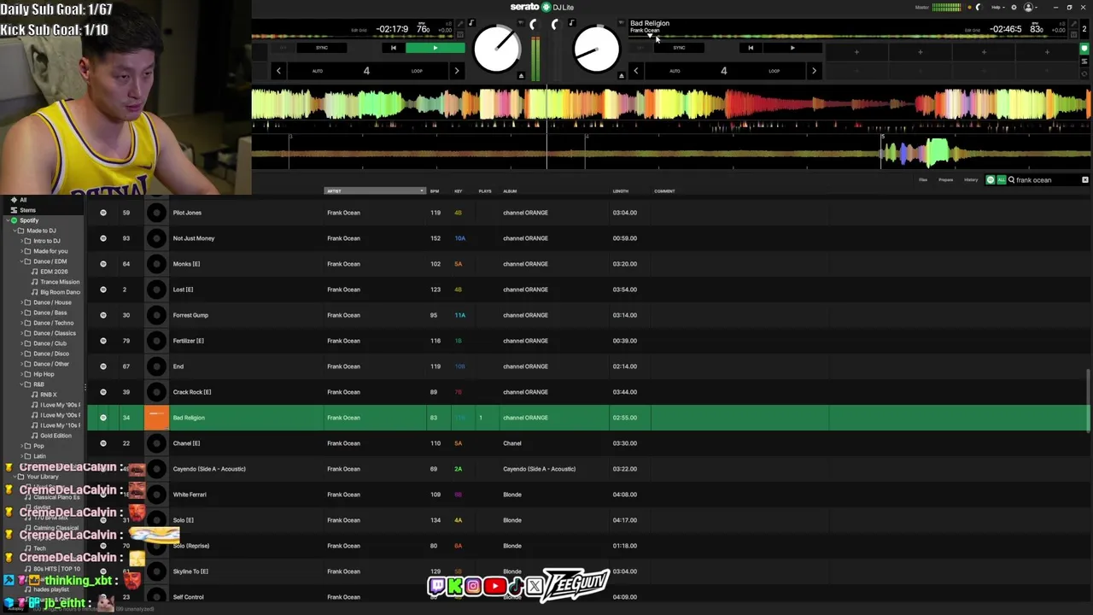Halve the left deck loop size

point(278,71)
